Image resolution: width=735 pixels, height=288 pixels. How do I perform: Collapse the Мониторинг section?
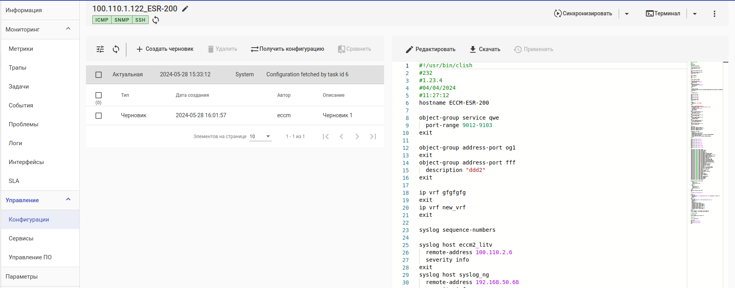point(68,29)
